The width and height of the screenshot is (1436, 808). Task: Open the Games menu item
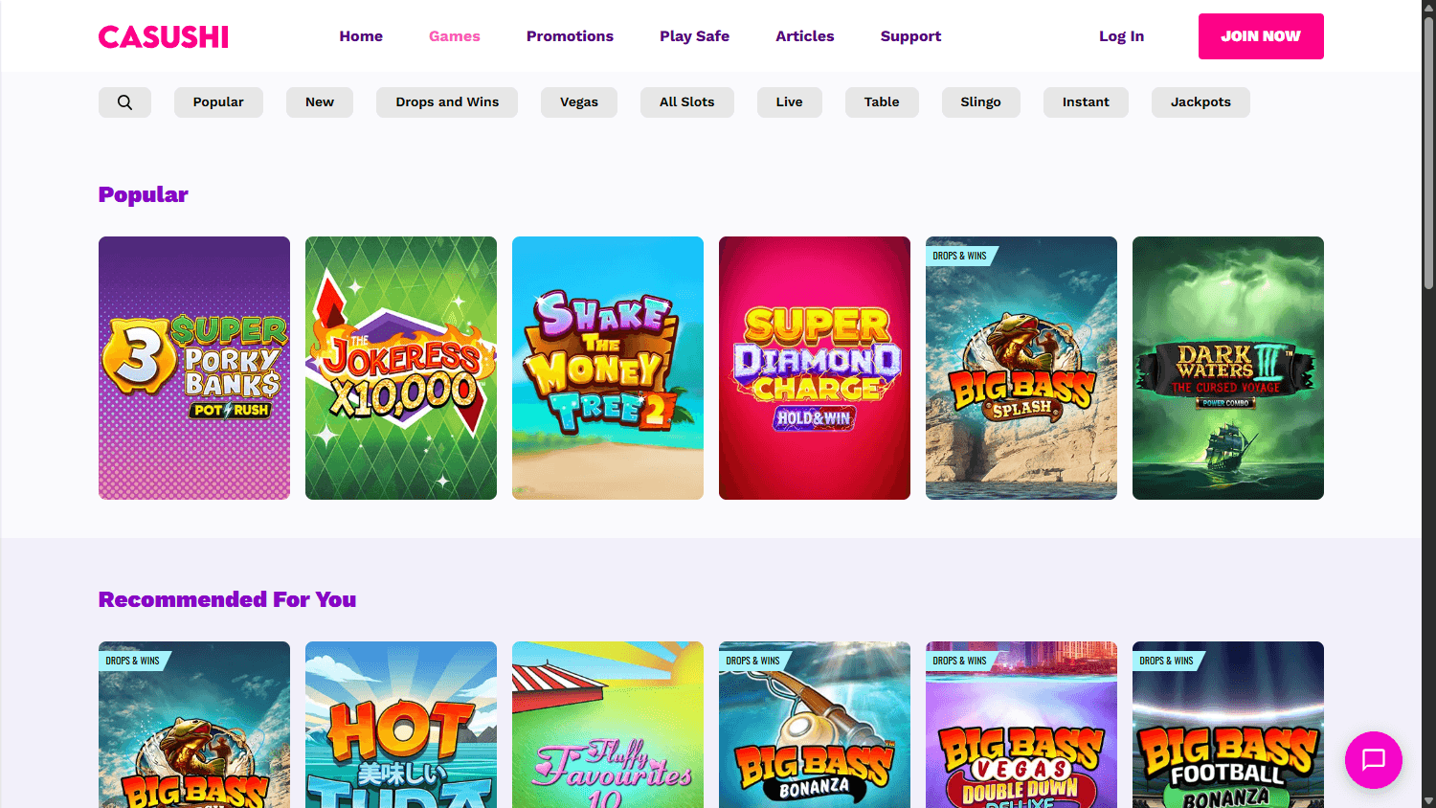coord(455,36)
